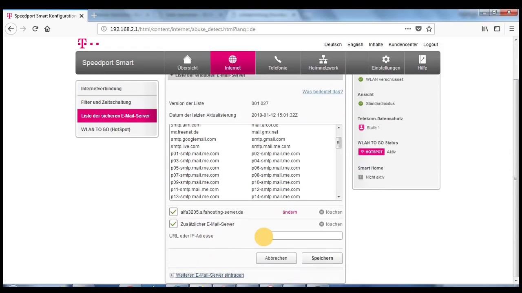The width and height of the screenshot is (522, 293).
Task: Open the Heimnetzwerk section
Action: pos(323,63)
